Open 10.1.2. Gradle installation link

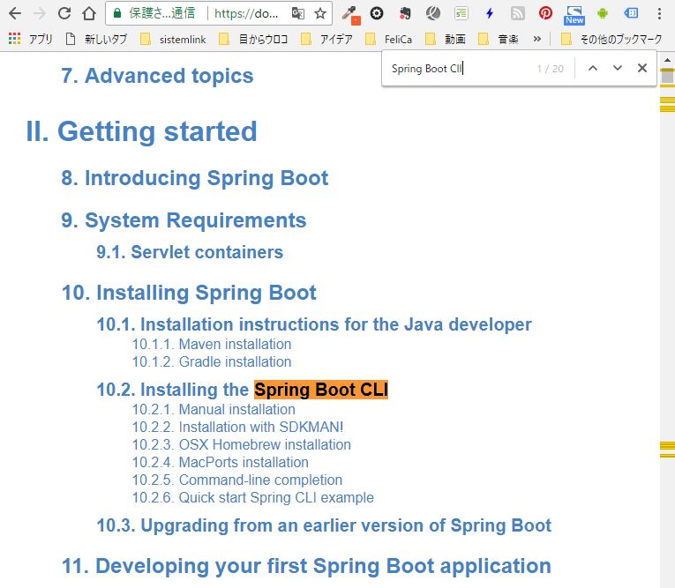(x=212, y=361)
